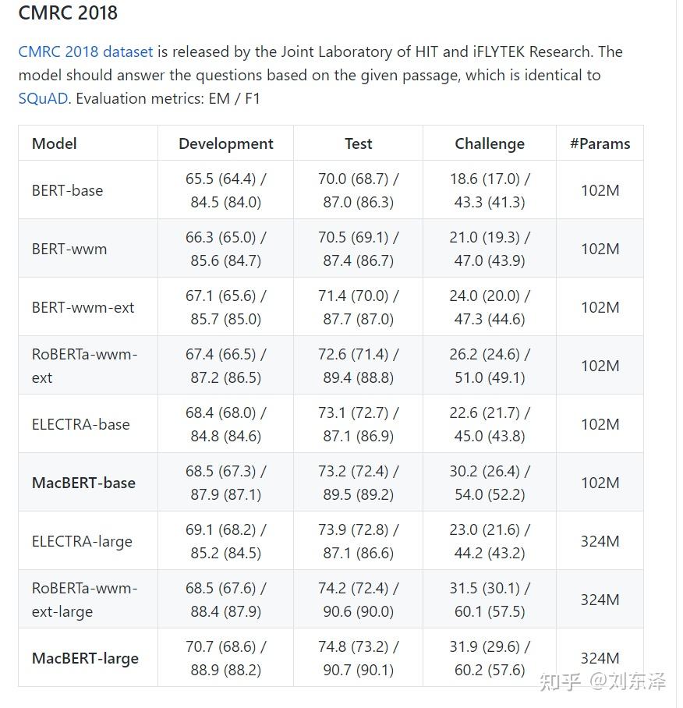Screen dimensions: 683x708
Task: Click the RoBERTa-wwm-ext-large model name
Action: pyautogui.click(x=83, y=600)
